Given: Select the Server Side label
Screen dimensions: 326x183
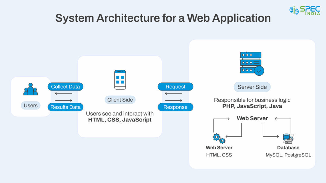Looking at the screenshot, I should point(252,87).
